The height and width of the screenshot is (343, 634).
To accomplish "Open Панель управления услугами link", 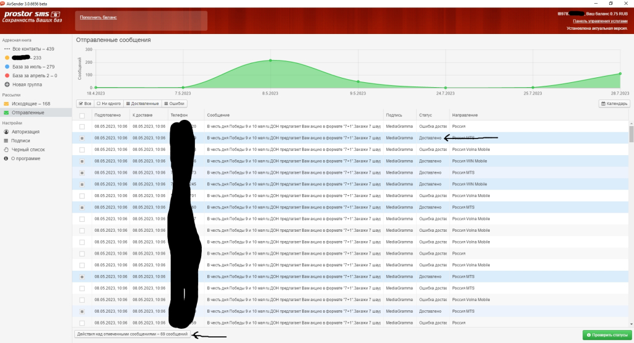I will point(600,21).
